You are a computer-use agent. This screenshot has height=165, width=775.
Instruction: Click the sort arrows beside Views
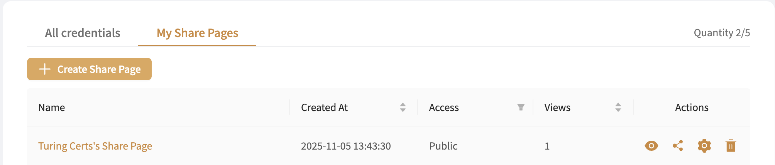pyautogui.click(x=618, y=107)
